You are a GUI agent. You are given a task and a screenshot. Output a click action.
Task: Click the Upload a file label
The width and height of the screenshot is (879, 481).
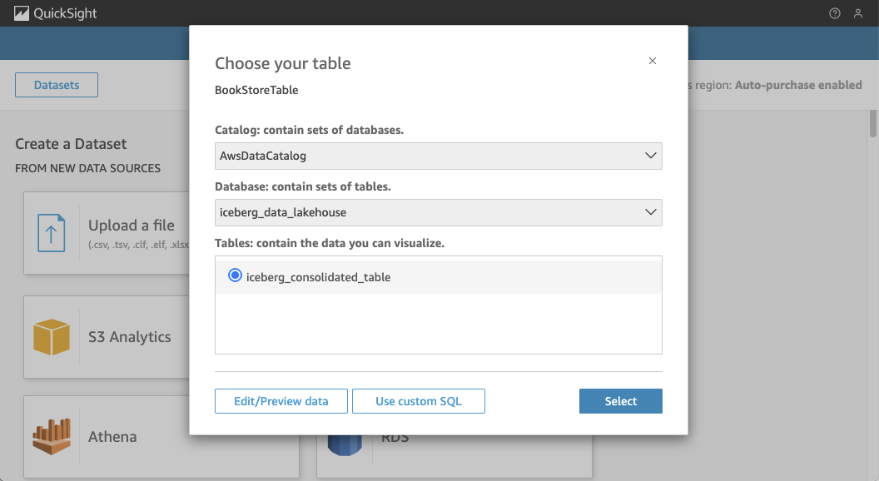[x=132, y=226]
